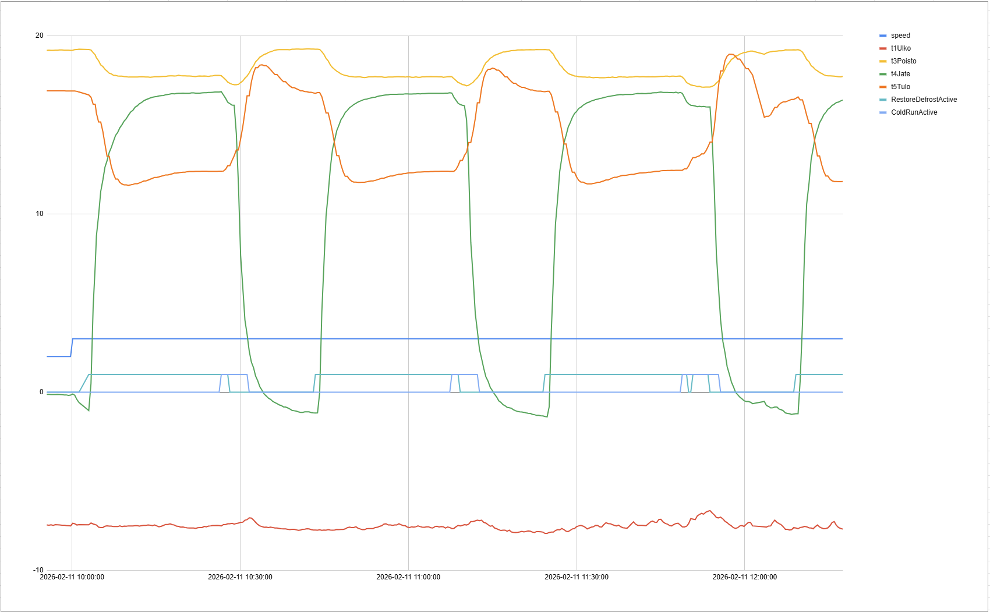Click the -10 label on the y-axis

(38, 570)
